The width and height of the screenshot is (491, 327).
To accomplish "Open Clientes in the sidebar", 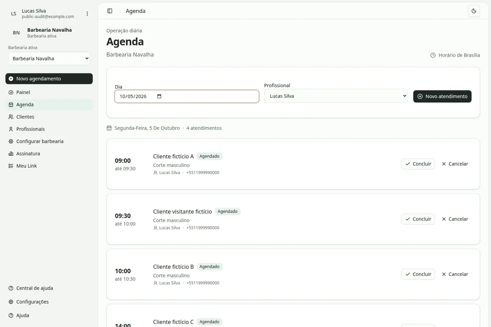I will [x=49, y=117].
